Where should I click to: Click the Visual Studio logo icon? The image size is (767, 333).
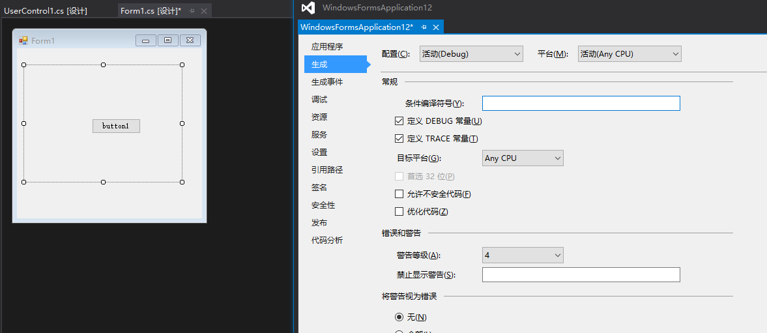308,8
